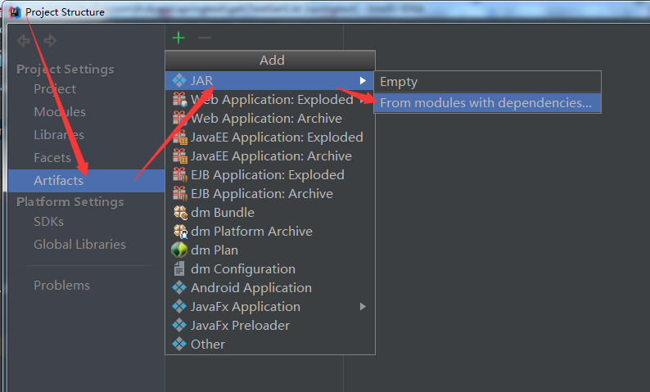The height and width of the screenshot is (392, 650).
Task: Open the Libraries settings page
Action: tap(59, 135)
